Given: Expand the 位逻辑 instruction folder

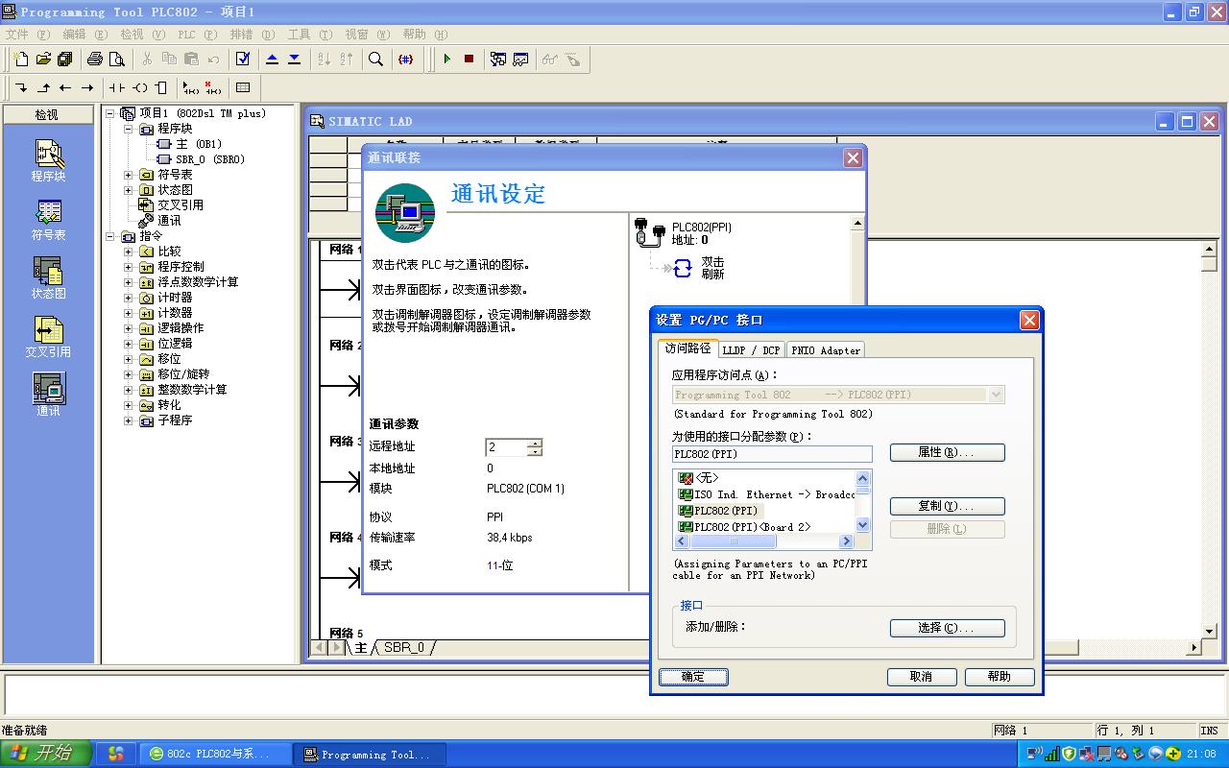Looking at the screenshot, I should pos(129,344).
